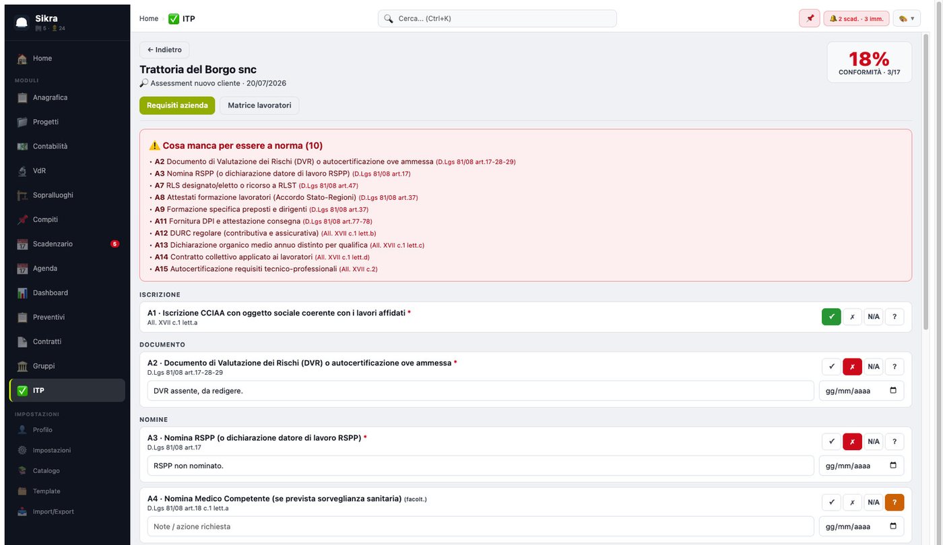Mark A3 Nomina RSPP as compliant (✓)
This screenshot has height=545, width=943.
coord(831,441)
